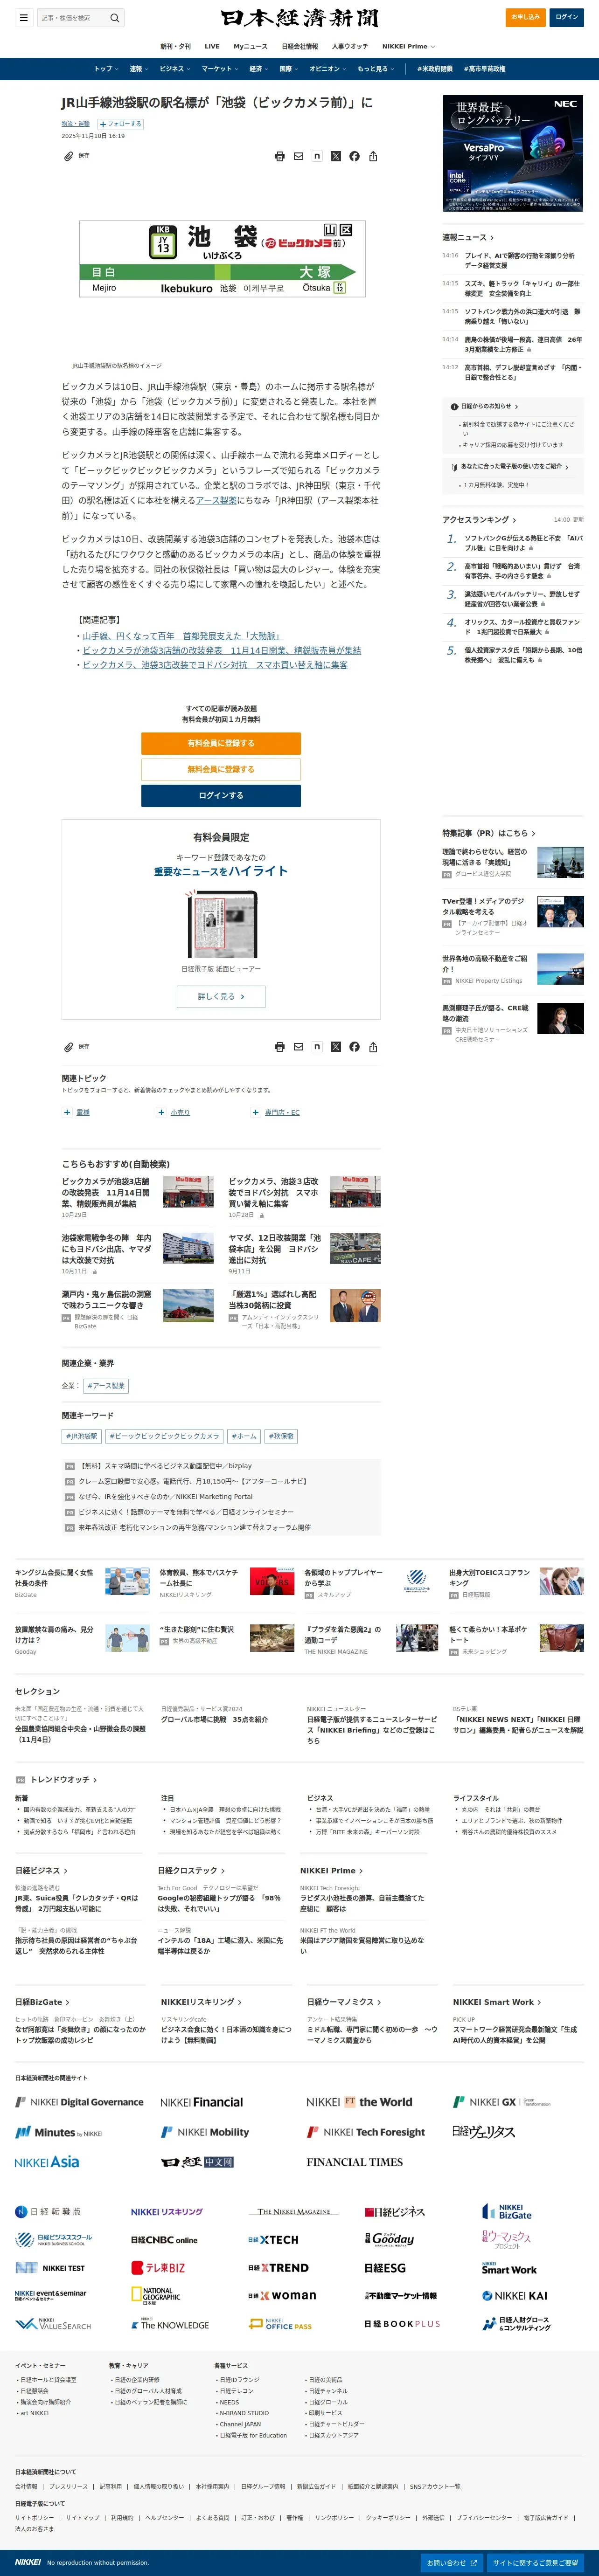
Task: Click the 詳しく見る button in the member box
Action: [x=221, y=996]
